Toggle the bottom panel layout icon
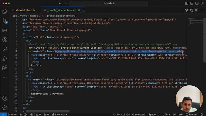The width and height of the screenshot is (206, 116). (192, 3)
